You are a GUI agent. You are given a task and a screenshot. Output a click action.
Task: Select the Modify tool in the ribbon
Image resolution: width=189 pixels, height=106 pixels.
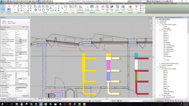[x=3, y=8]
